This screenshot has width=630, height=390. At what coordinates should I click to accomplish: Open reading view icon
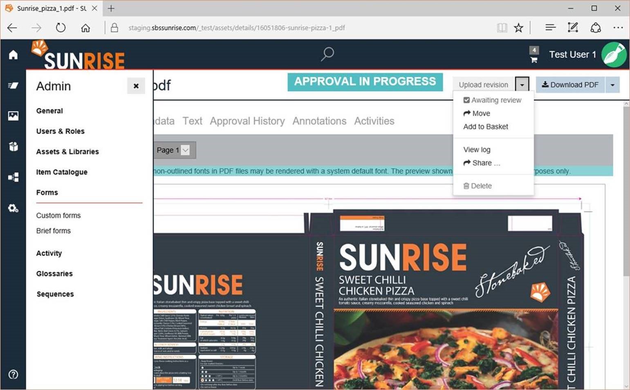[x=502, y=28]
